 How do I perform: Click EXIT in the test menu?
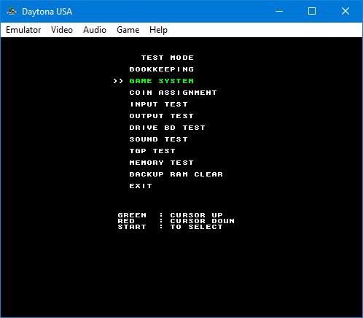[x=141, y=186]
